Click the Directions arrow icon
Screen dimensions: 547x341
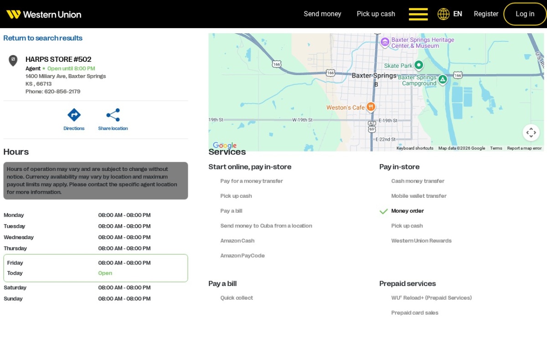74,115
